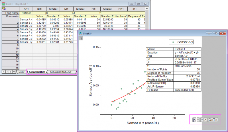Add a new sheet with plus button
The image size is (228, 132).
[10, 72]
